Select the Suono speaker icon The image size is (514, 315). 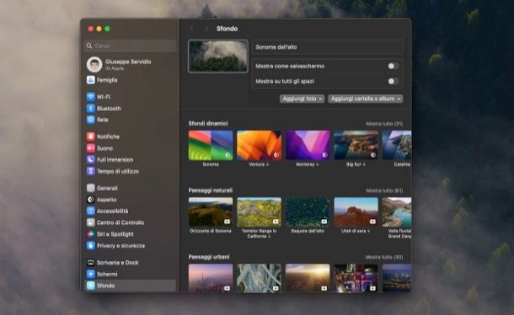point(91,148)
